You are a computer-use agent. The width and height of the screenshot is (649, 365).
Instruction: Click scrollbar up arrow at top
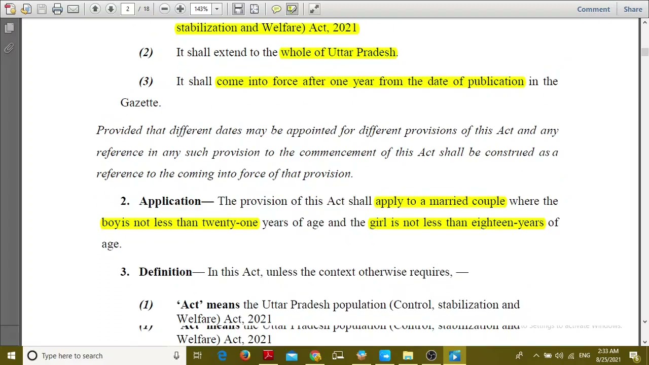click(x=644, y=22)
